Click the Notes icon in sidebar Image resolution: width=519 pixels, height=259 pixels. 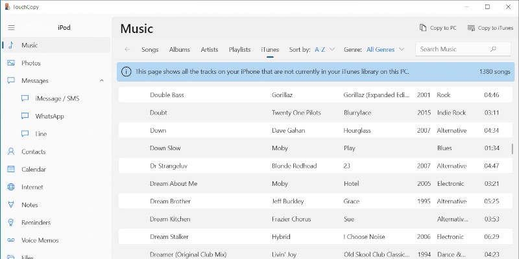point(11,205)
